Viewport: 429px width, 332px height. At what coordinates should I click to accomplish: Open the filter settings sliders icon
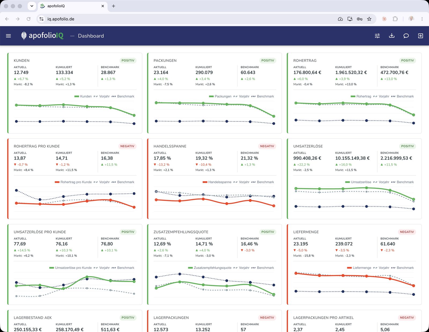coord(377,36)
